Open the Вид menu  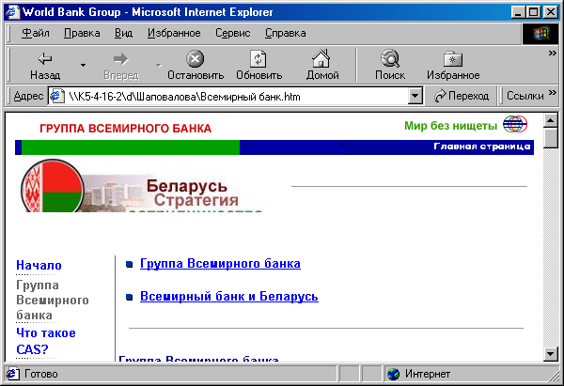click(x=123, y=33)
